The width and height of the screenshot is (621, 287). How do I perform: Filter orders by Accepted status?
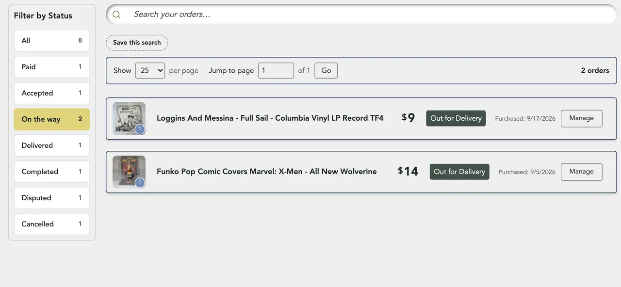(52, 93)
